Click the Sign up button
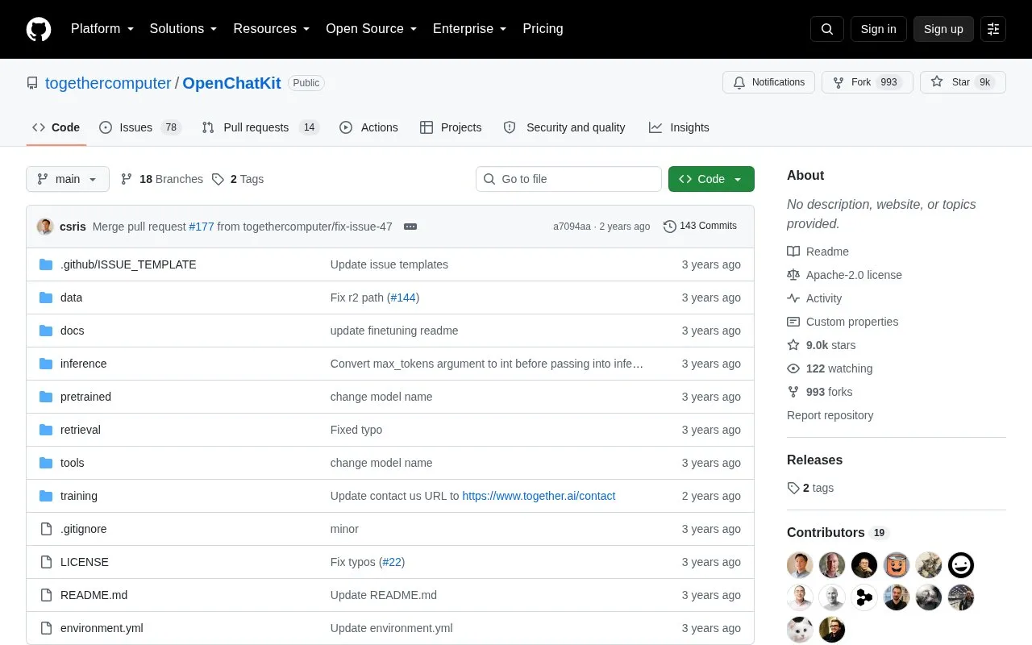 click(x=943, y=29)
